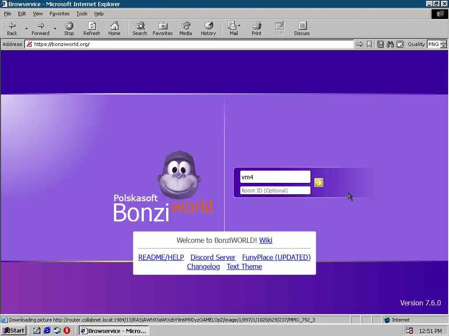449x336 pixels.
Task: Click the Go arrow beside address bar
Action: [360, 44]
